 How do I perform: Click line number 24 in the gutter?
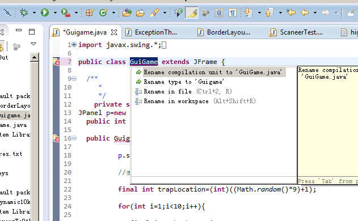(x=68, y=206)
